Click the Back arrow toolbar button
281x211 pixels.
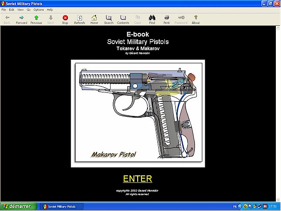(7, 19)
